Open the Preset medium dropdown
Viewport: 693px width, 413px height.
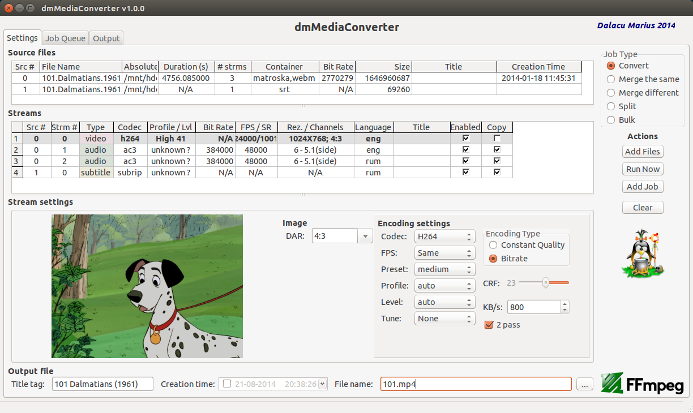pyautogui.click(x=444, y=269)
